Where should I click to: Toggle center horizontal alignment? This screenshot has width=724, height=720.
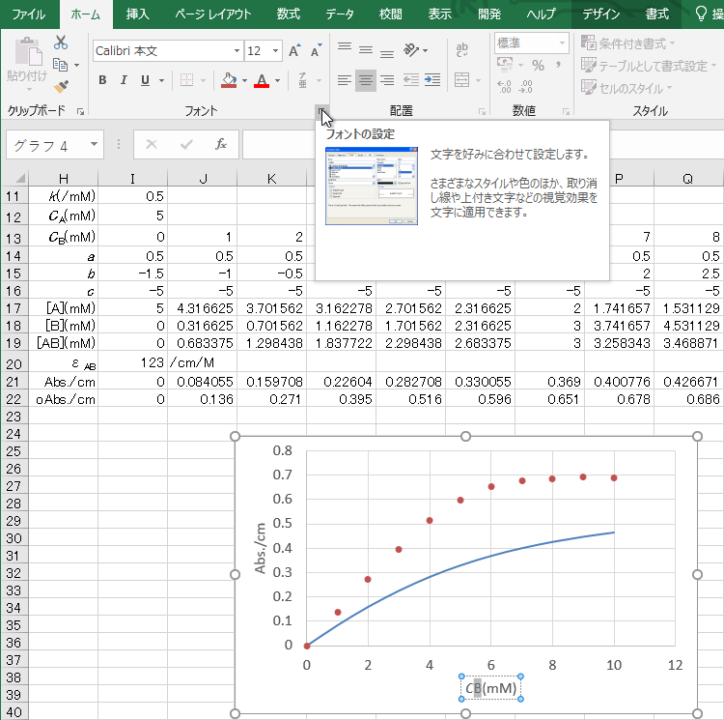click(366, 80)
